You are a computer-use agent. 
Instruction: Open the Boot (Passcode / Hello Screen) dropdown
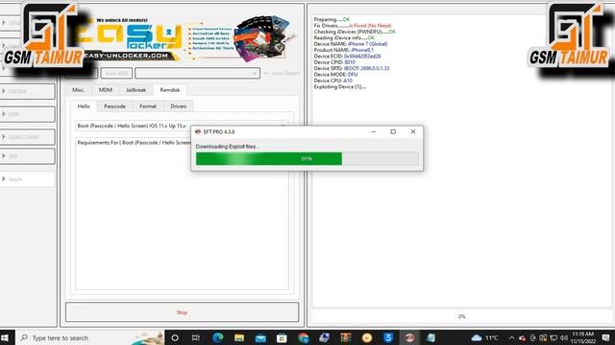click(x=182, y=126)
